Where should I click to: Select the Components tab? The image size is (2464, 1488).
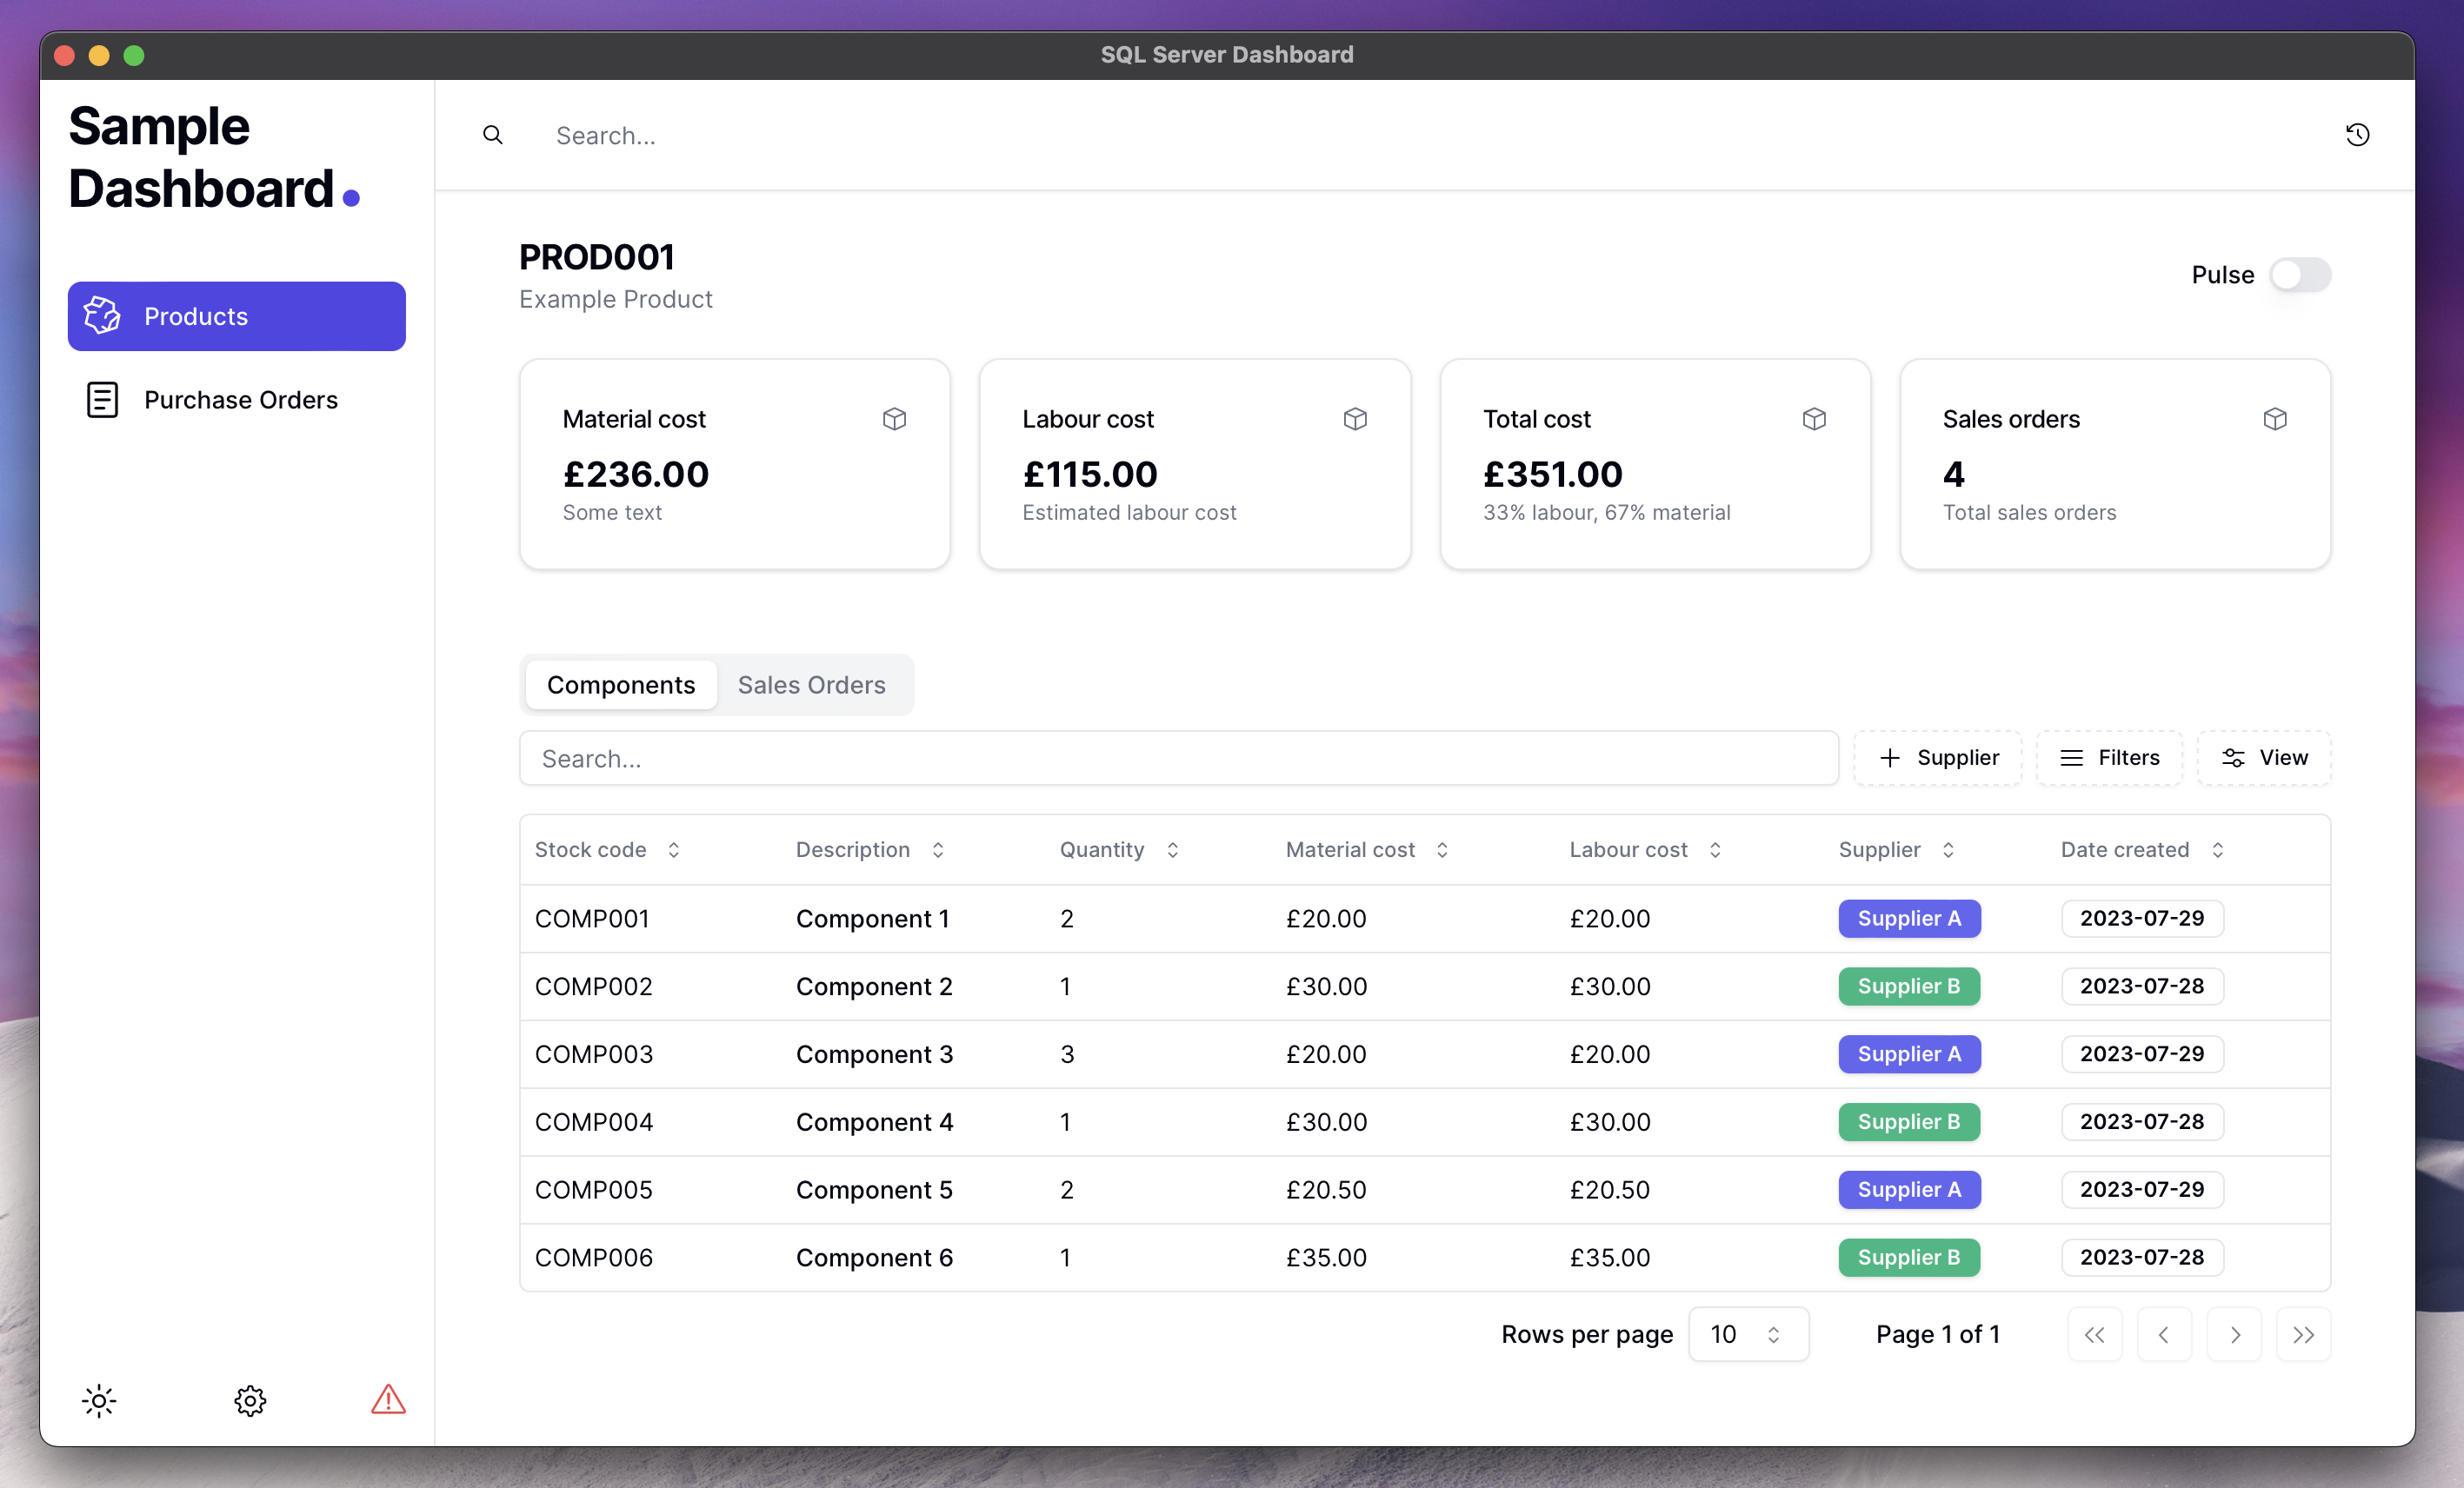click(620, 684)
